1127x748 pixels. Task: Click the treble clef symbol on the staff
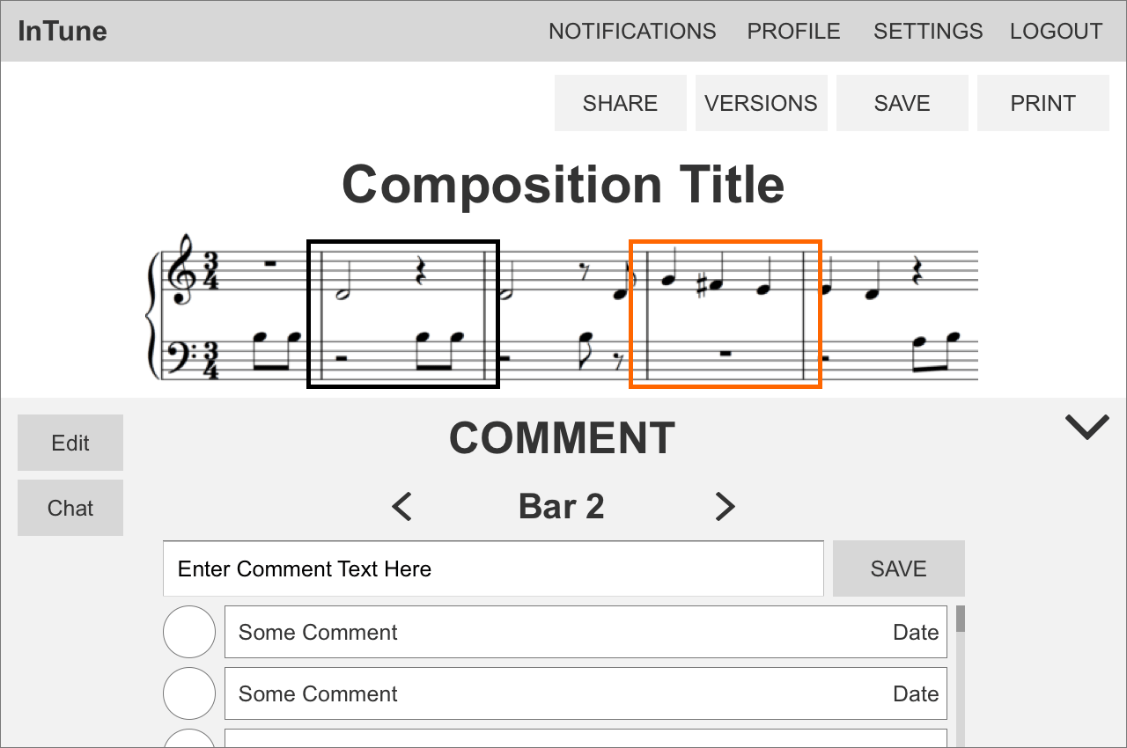coord(182,269)
